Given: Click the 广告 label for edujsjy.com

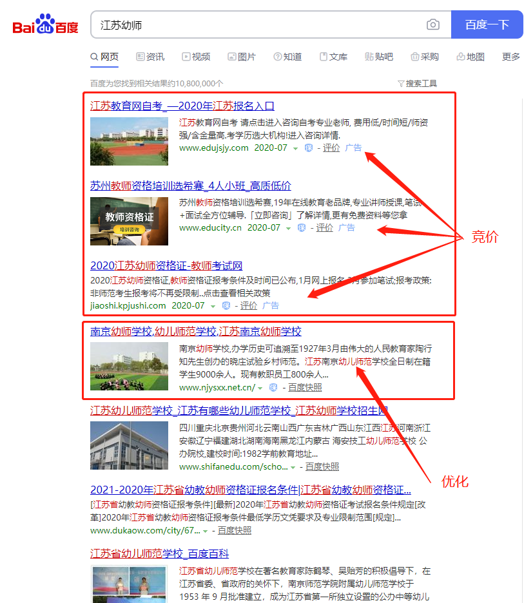Looking at the screenshot, I should tap(353, 148).
